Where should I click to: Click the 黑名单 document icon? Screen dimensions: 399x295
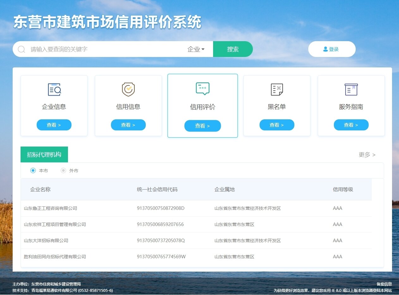click(x=277, y=90)
